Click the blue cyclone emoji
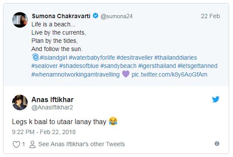The image size is (233, 157). click(36, 57)
